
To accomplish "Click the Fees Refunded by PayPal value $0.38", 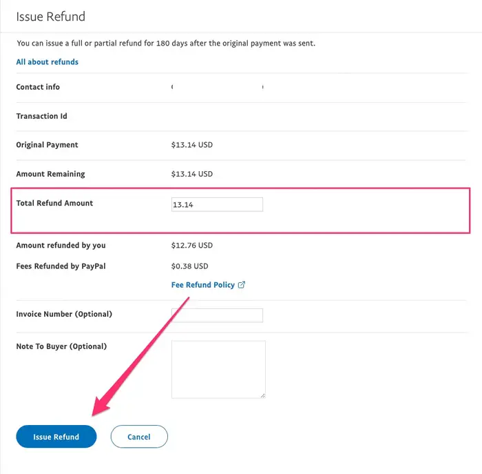I will pos(189,266).
